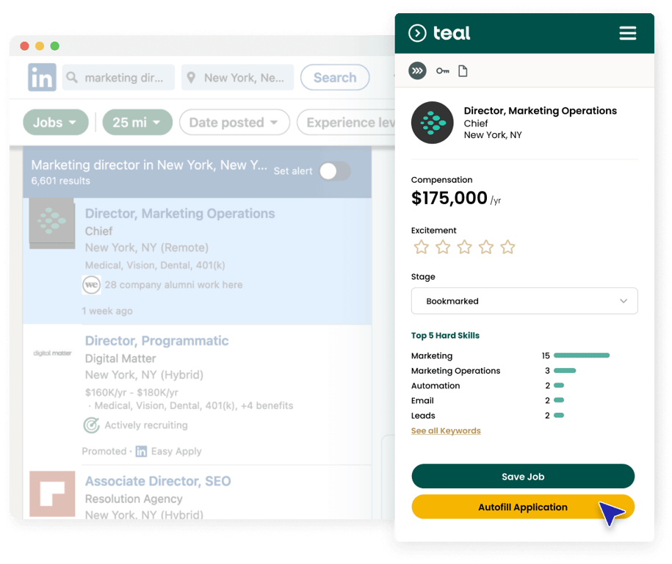Open the Associate Director, SEO job listing
This screenshot has width=672, height=564.
pos(158,481)
